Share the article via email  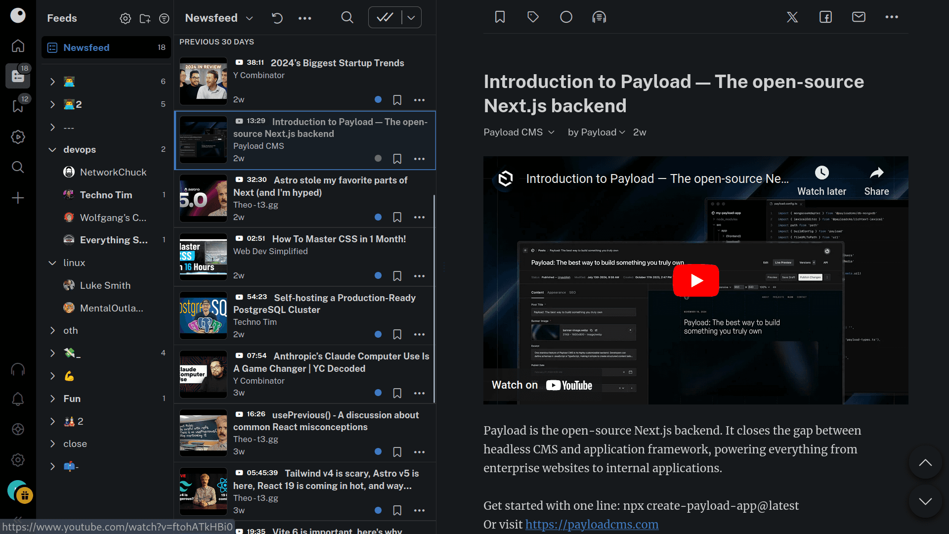click(859, 17)
